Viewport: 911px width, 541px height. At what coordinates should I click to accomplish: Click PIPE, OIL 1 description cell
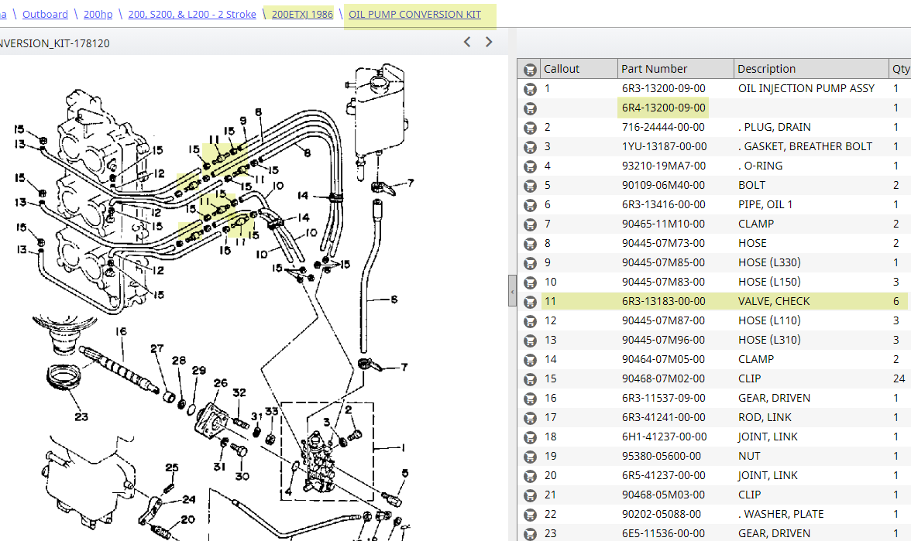click(x=765, y=204)
